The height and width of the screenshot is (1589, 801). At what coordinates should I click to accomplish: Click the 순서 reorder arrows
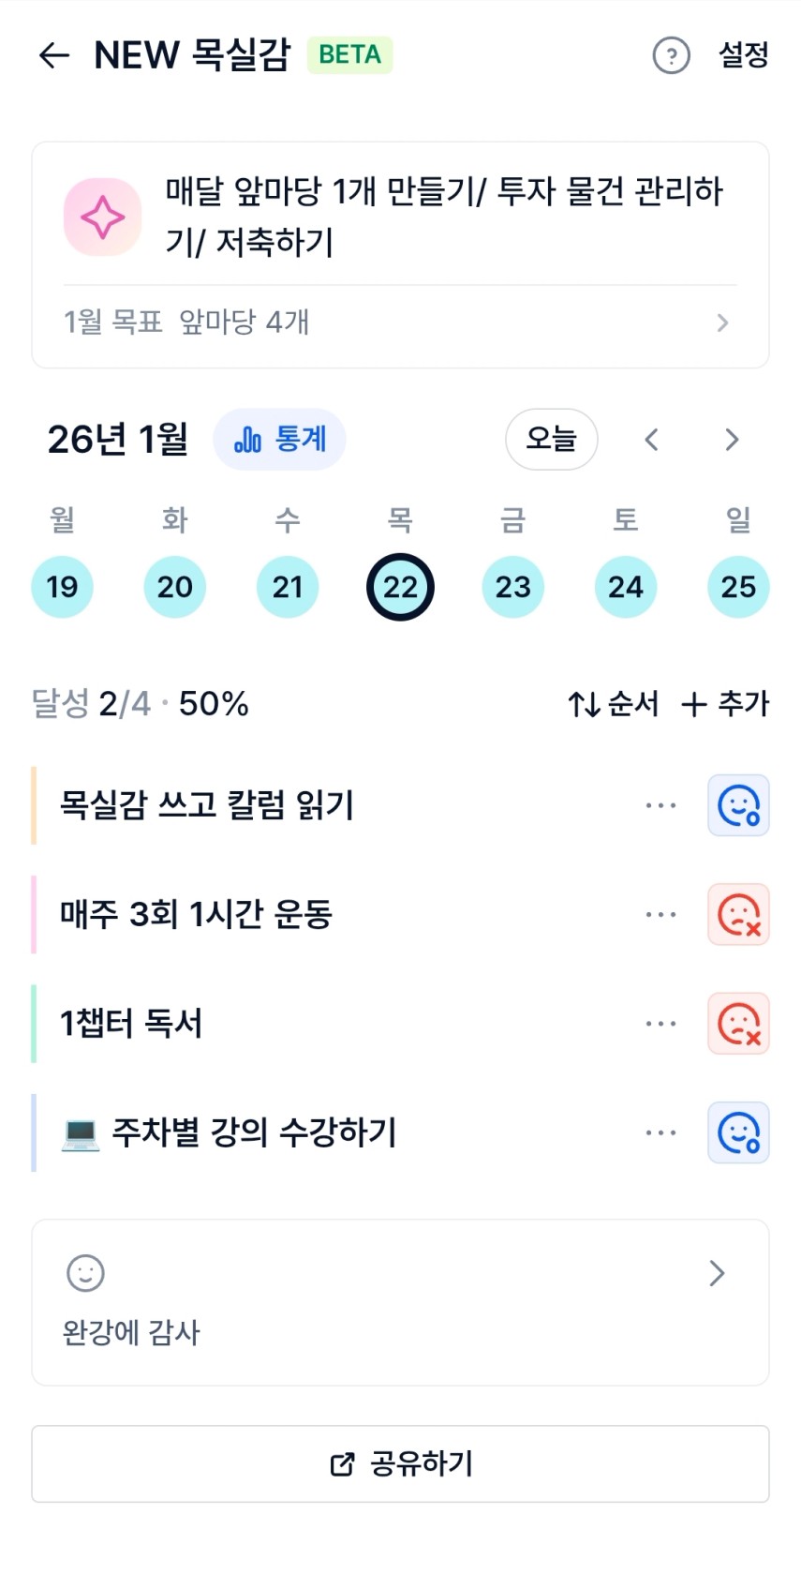click(614, 704)
